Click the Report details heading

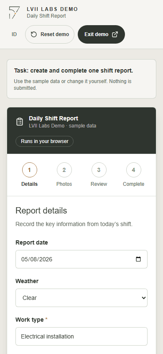click(41, 211)
